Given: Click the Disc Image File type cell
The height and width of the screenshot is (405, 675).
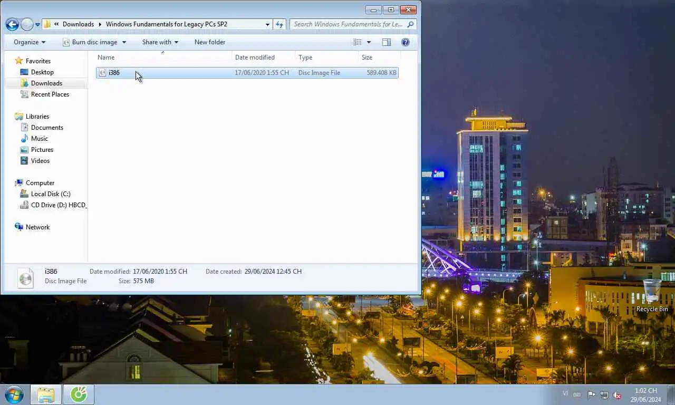Looking at the screenshot, I should click(x=320, y=73).
